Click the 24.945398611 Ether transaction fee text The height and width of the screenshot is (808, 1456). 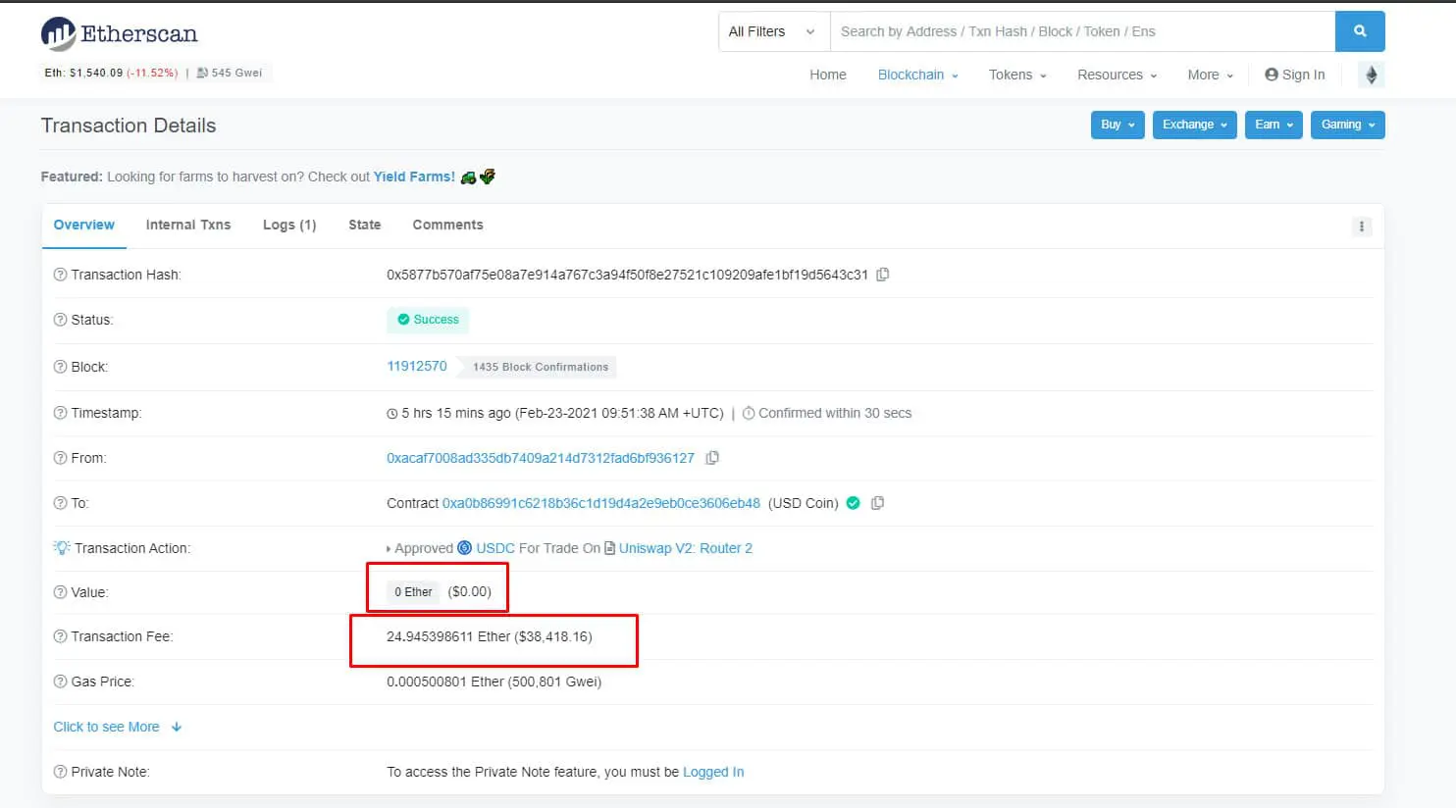pos(490,636)
